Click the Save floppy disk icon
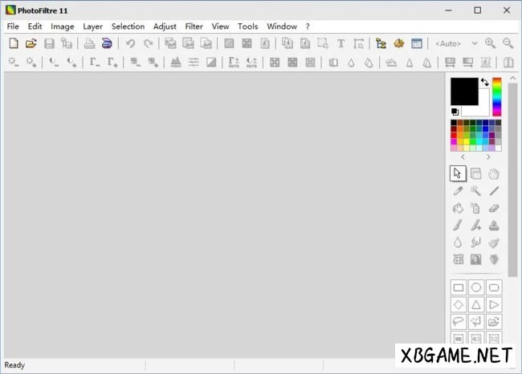This screenshot has height=374, width=522. click(50, 43)
